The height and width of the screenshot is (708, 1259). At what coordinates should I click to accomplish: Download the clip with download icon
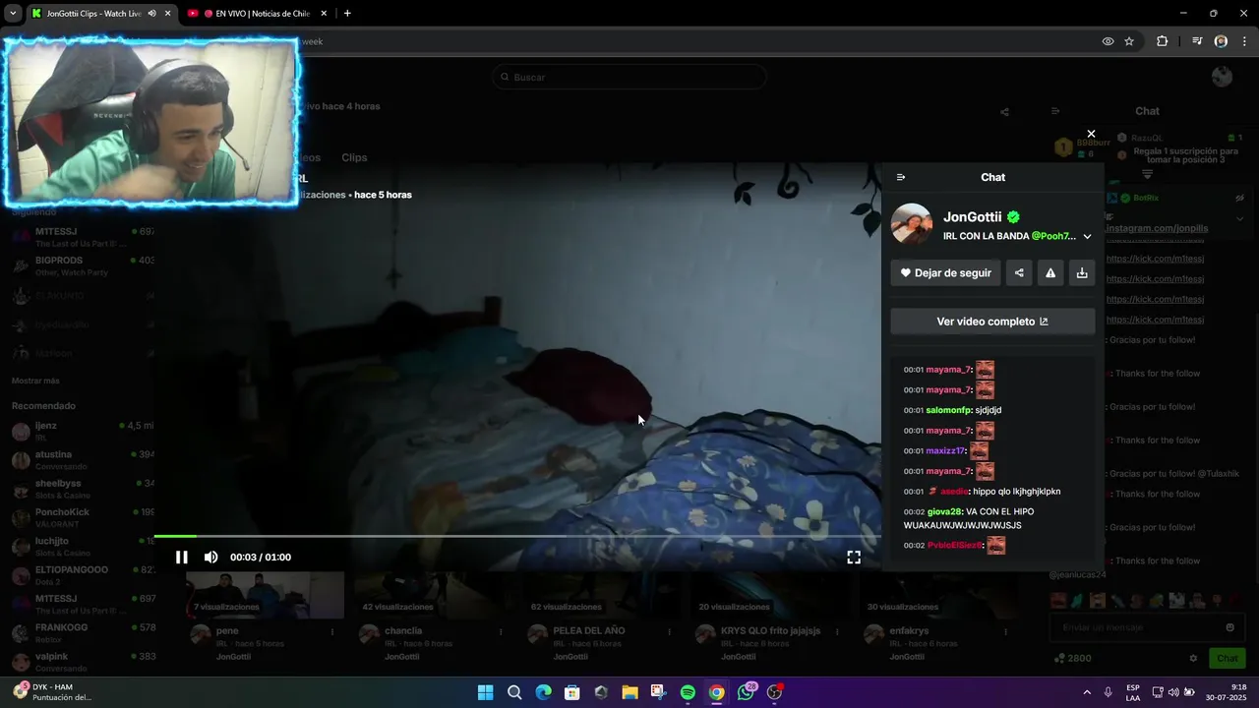(1082, 273)
